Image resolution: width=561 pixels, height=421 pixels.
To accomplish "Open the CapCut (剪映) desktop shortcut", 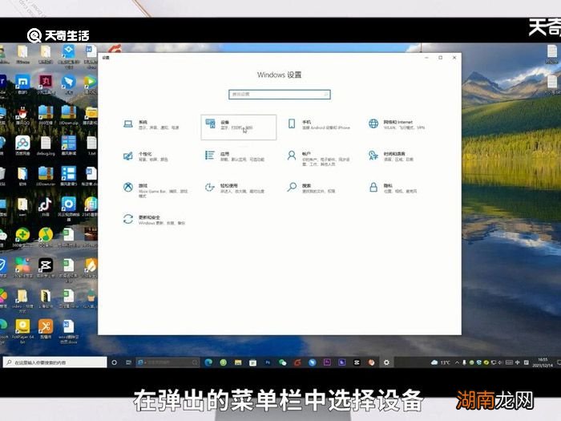I will coord(46,268).
